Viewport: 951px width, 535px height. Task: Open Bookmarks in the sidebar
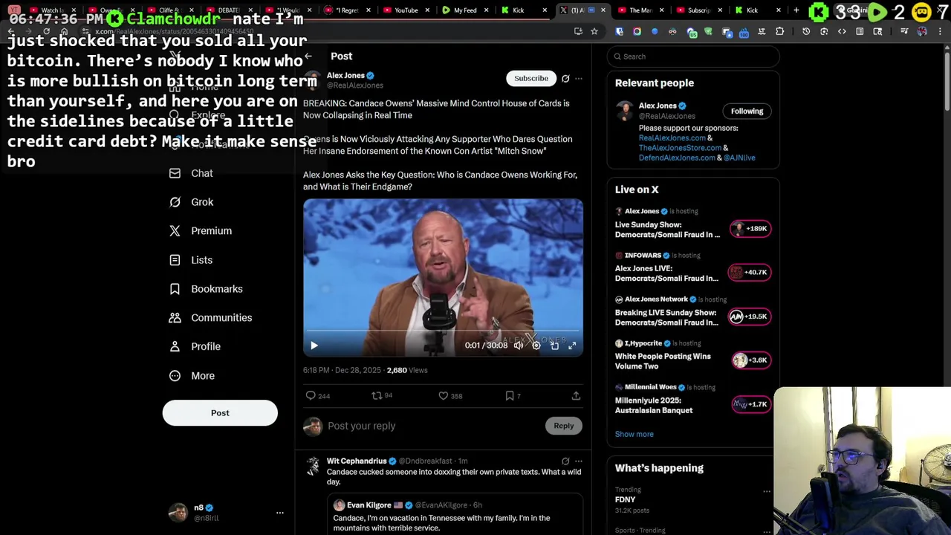click(206, 289)
